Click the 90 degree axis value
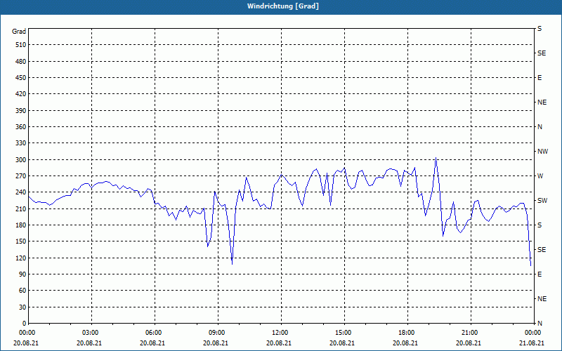The height and width of the screenshot is (351, 562). click(x=22, y=274)
